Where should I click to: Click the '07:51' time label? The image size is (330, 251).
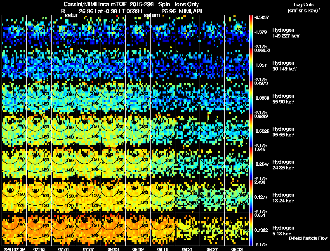tap(64, 249)
